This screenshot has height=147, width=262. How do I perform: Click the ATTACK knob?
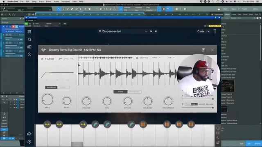127,101
